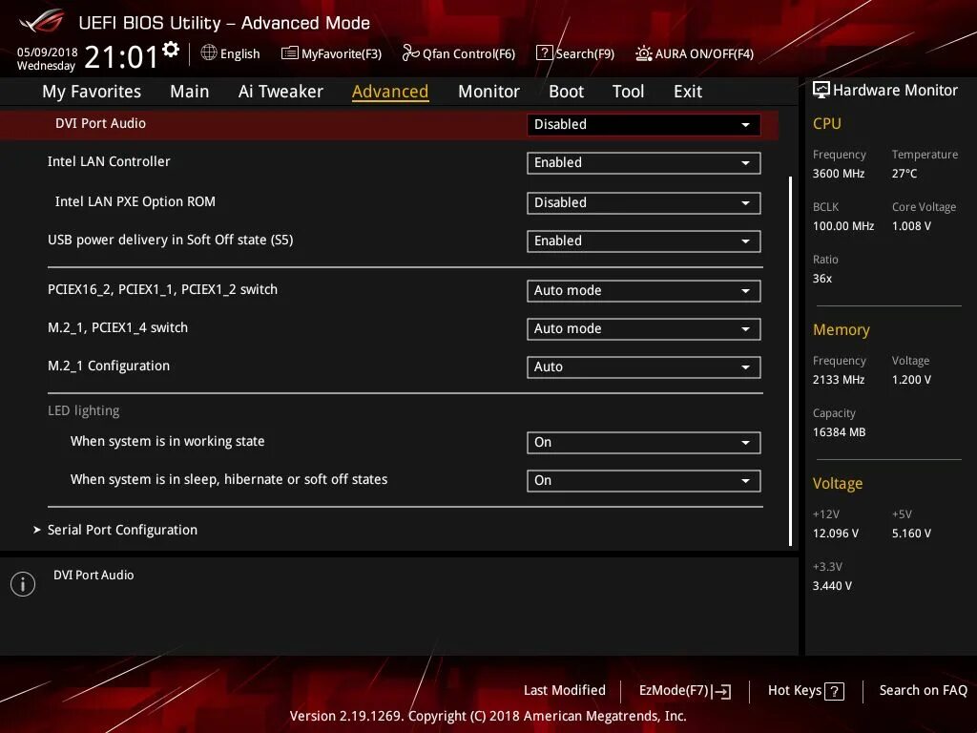Open M.2_1, PCIEX1_4 switch dropdown

(644, 328)
